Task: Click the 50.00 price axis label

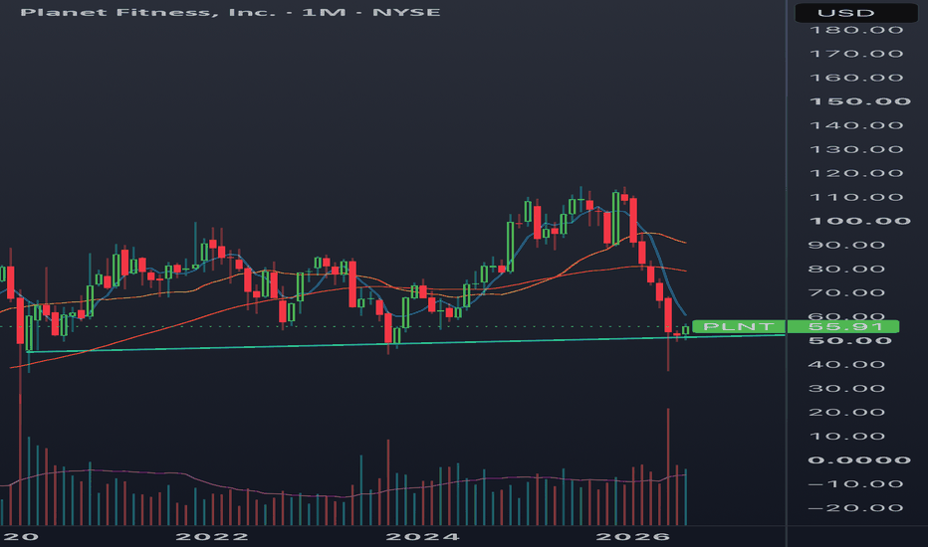Action: point(850,340)
